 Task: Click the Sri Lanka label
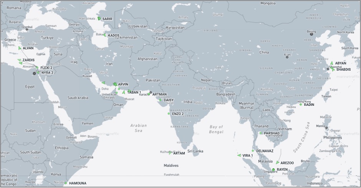195,151
